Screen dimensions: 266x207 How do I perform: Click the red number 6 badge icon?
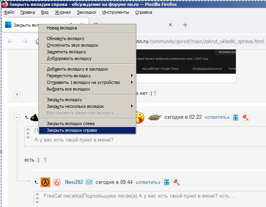click(x=57, y=182)
